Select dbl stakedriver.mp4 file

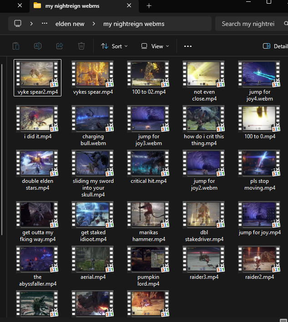[204, 221]
